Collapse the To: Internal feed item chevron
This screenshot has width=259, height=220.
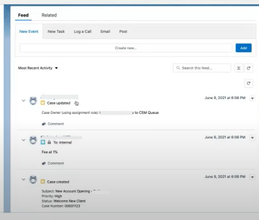[23, 140]
